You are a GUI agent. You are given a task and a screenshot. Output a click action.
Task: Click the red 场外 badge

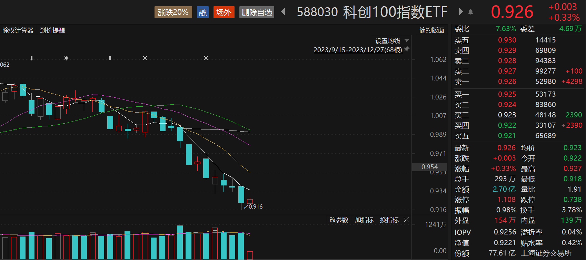224,12
